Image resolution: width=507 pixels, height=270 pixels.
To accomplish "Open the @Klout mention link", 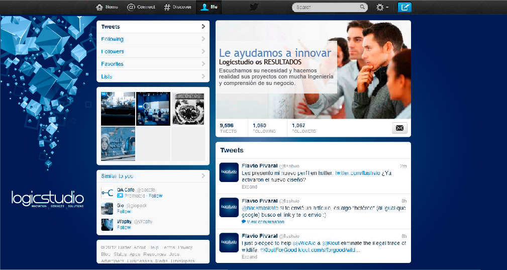I will point(331,243).
